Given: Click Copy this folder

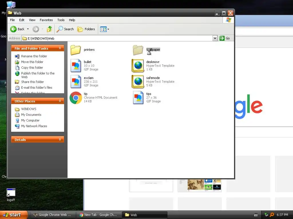Looking at the screenshot, I should (x=32, y=68).
